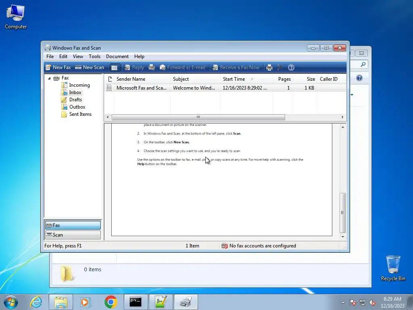Open the Tools menu
The width and height of the screenshot is (413, 310).
pos(94,57)
